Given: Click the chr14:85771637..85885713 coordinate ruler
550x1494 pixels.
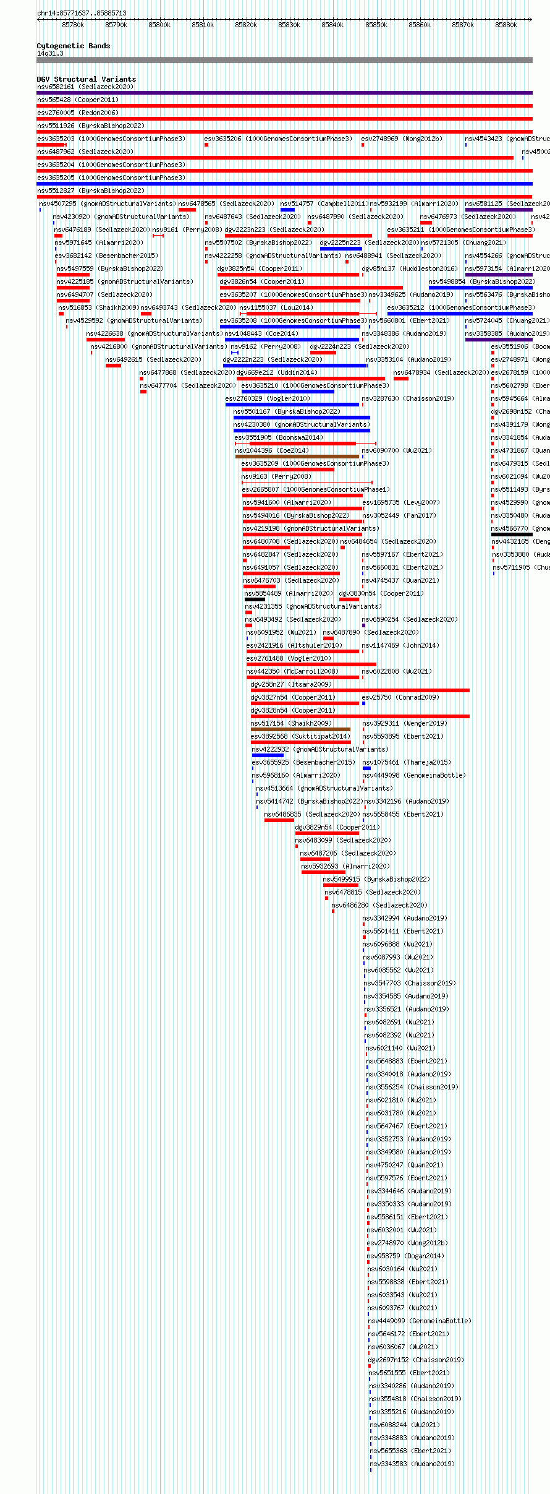Looking at the screenshot, I should (284, 20).
